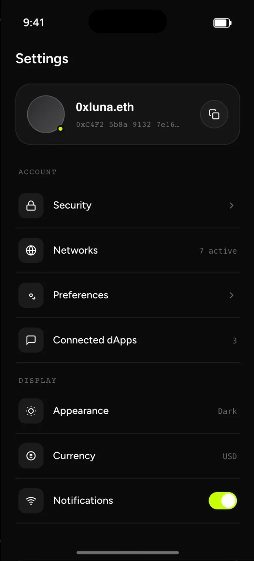Tap the Preferences key icon
Screen dimensions: 254x561
click(x=31, y=295)
